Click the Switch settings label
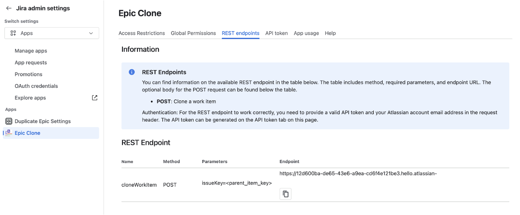 pyautogui.click(x=21, y=21)
